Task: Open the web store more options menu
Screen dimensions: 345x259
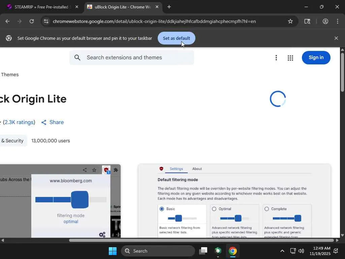Action: (276, 58)
